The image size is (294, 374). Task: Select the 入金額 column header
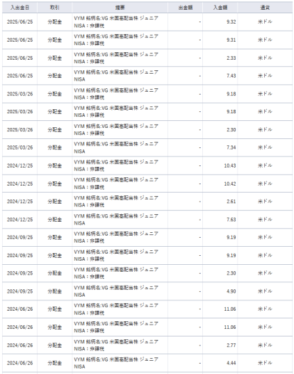coord(220,8)
